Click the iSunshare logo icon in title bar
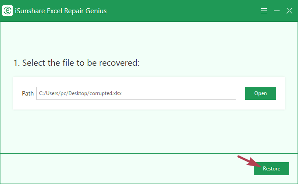The height and width of the screenshot is (184, 298). 7,11
